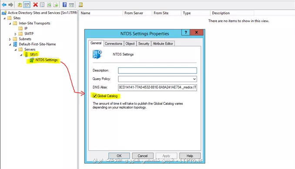Screen dimensions: 295x169
Task: Click the SMTP folder icon
Action: (x=20, y=33)
